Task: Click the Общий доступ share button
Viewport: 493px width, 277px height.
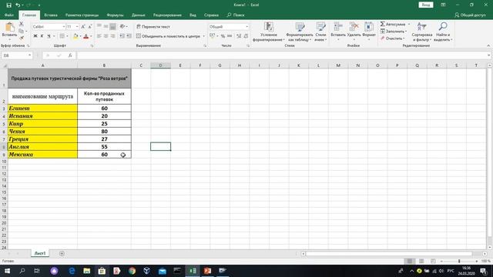Action: [x=471, y=15]
